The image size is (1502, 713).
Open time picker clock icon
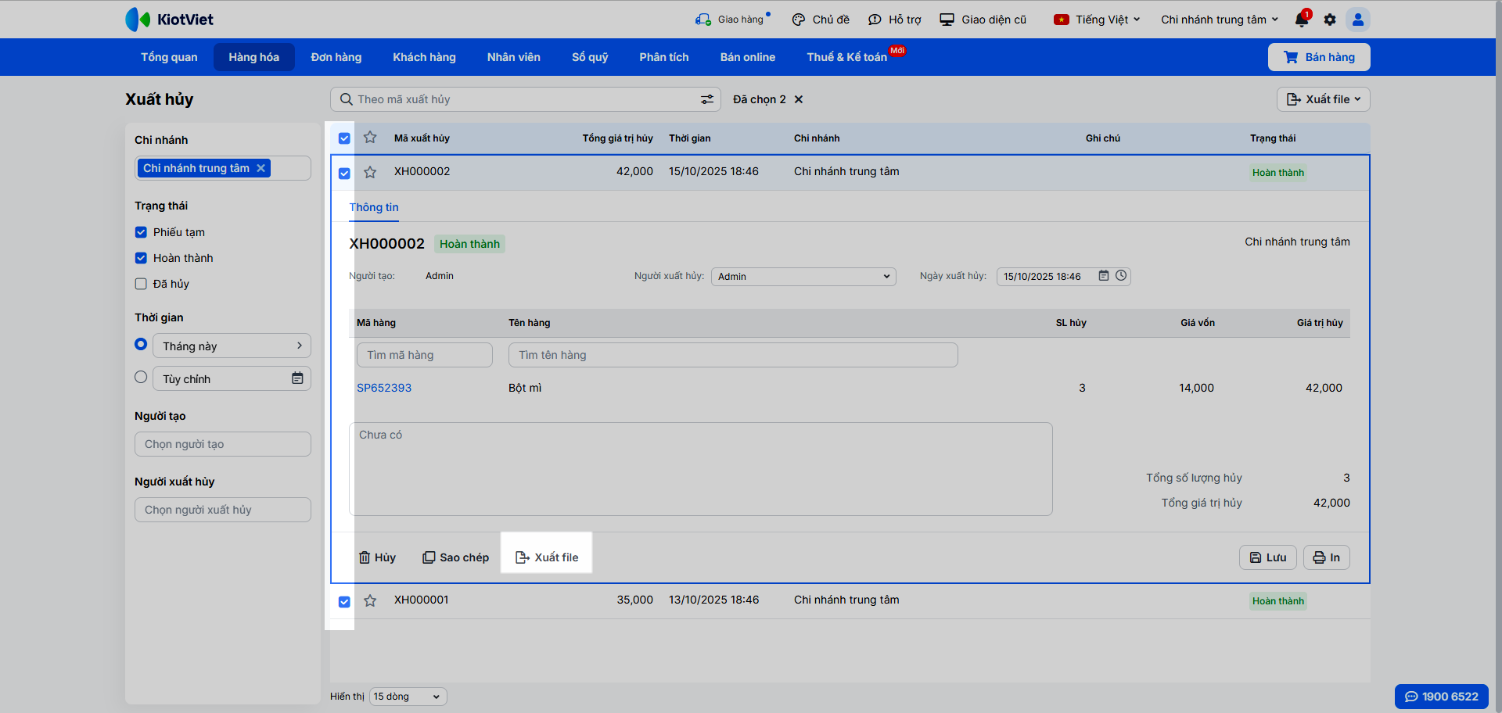1121,276
